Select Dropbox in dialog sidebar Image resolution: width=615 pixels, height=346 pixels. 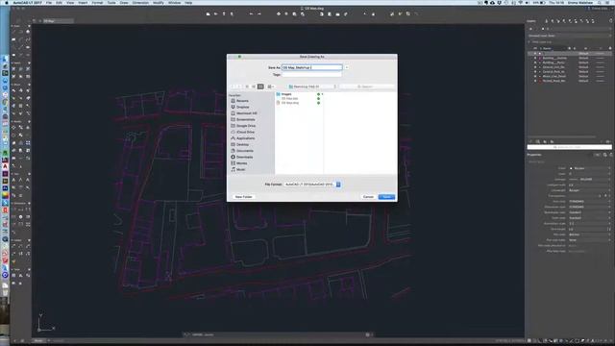(242, 107)
